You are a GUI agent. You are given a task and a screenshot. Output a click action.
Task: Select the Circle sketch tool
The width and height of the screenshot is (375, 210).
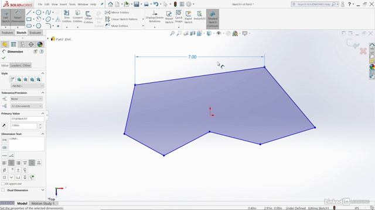[39, 12]
